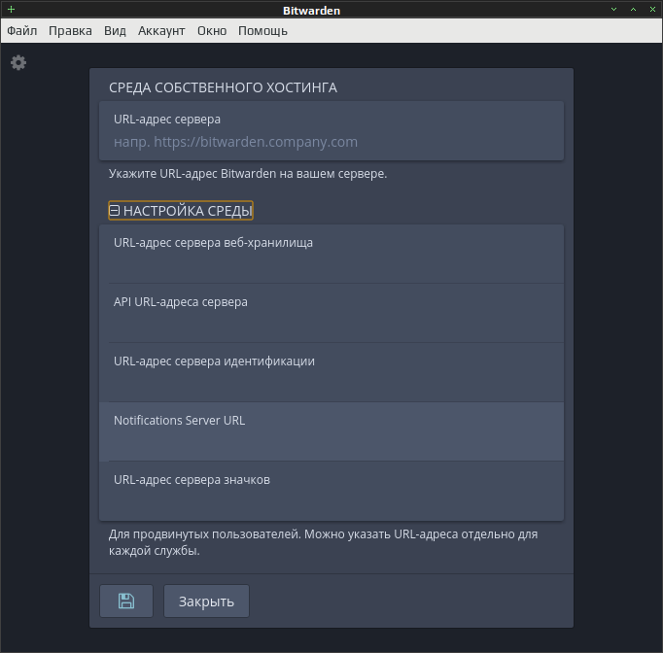Open the Окно menu
Screen dimensions: 663x653
click(212, 31)
